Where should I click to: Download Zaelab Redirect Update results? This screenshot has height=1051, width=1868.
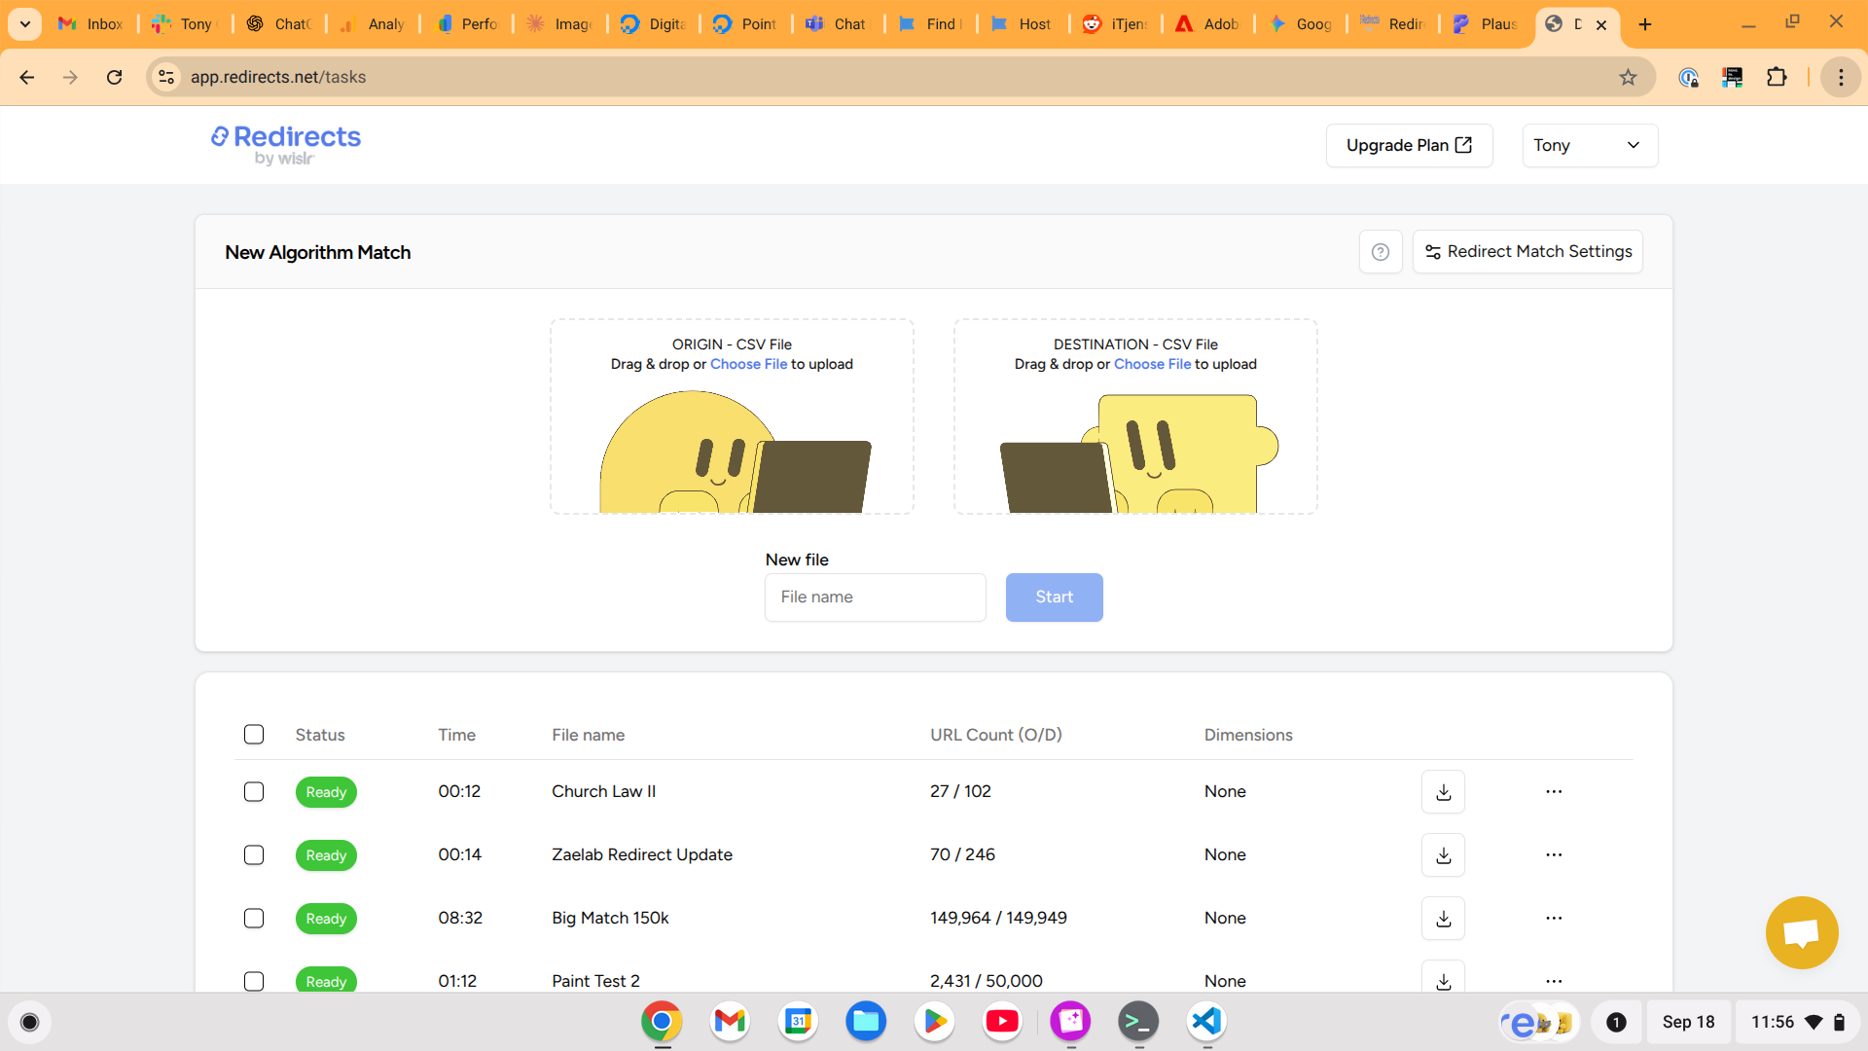tap(1443, 855)
